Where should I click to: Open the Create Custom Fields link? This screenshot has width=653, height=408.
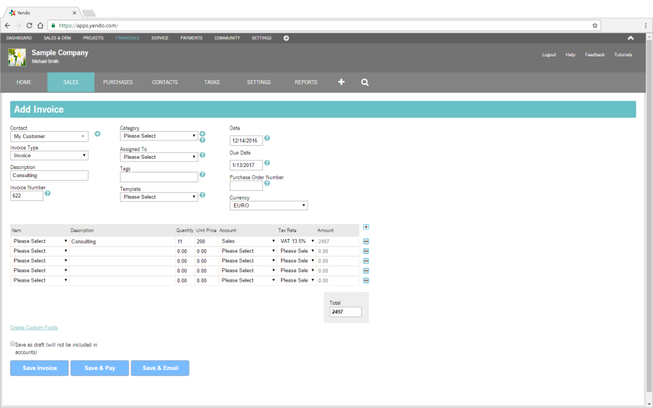coord(34,328)
